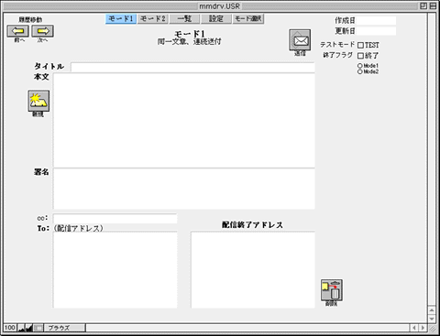Enable the TEST test mode checkbox
Viewport: 440px width, 336px height.
click(360, 46)
